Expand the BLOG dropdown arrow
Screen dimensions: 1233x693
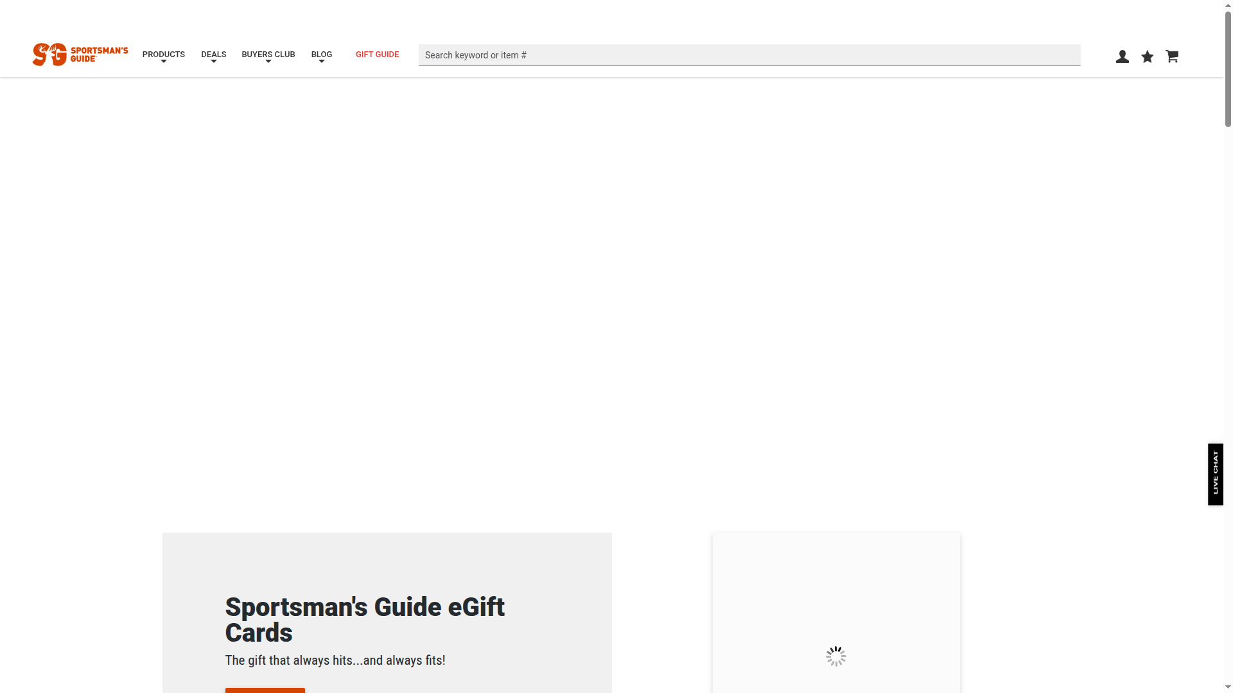click(321, 63)
